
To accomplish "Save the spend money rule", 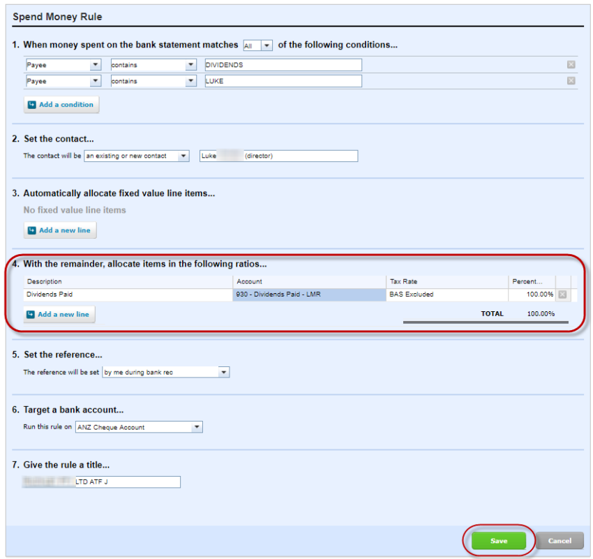I will tap(498, 541).
